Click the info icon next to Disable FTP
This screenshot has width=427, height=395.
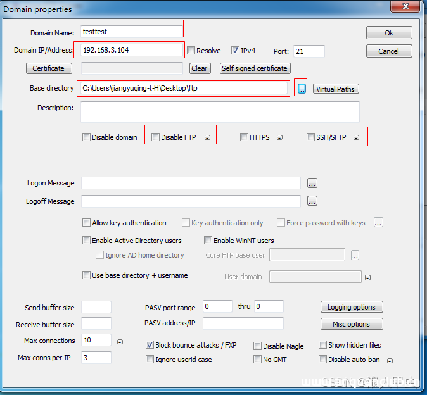pos(207,137)
